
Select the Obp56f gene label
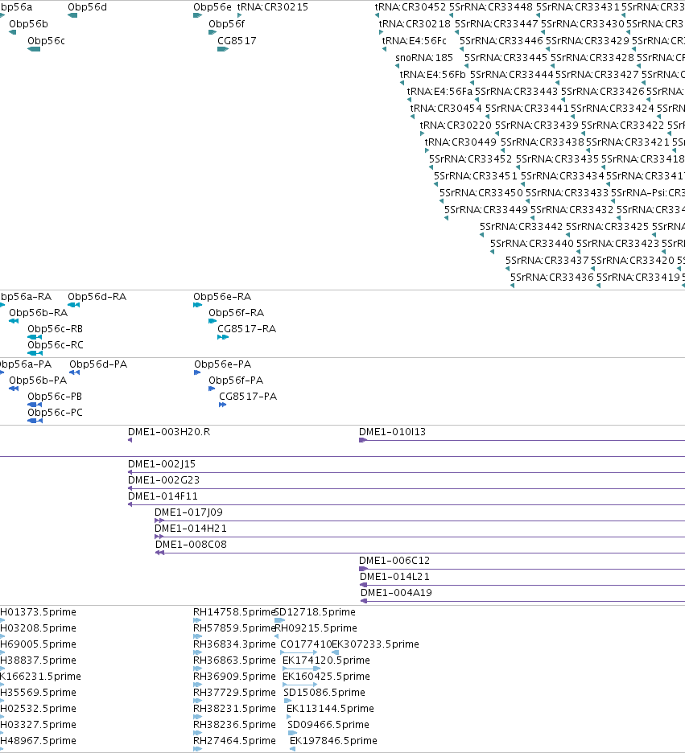(226, 24)
